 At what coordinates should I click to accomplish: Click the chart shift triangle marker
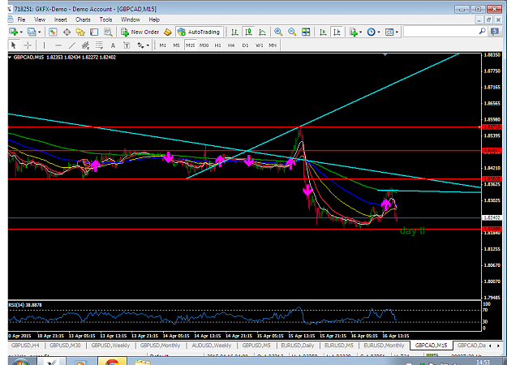(385, 55)
